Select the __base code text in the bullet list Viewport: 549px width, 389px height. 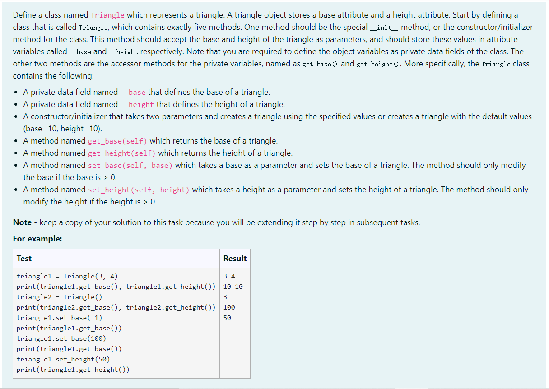tap(133, 92)
